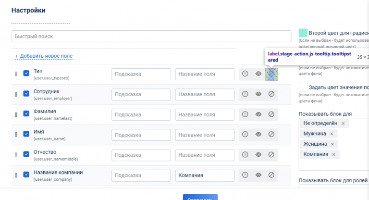Toggle the eye visibility icon for Имя
Screen dimensions: 369x200
258,134
